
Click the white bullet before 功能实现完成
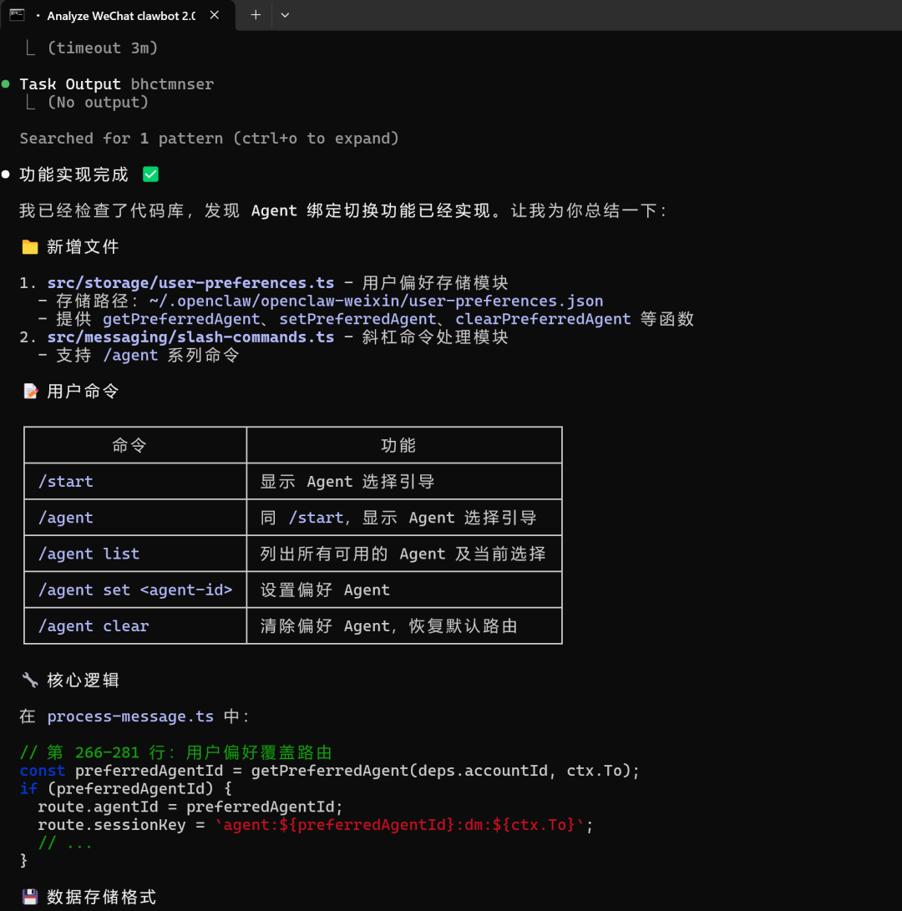(6, 175)
